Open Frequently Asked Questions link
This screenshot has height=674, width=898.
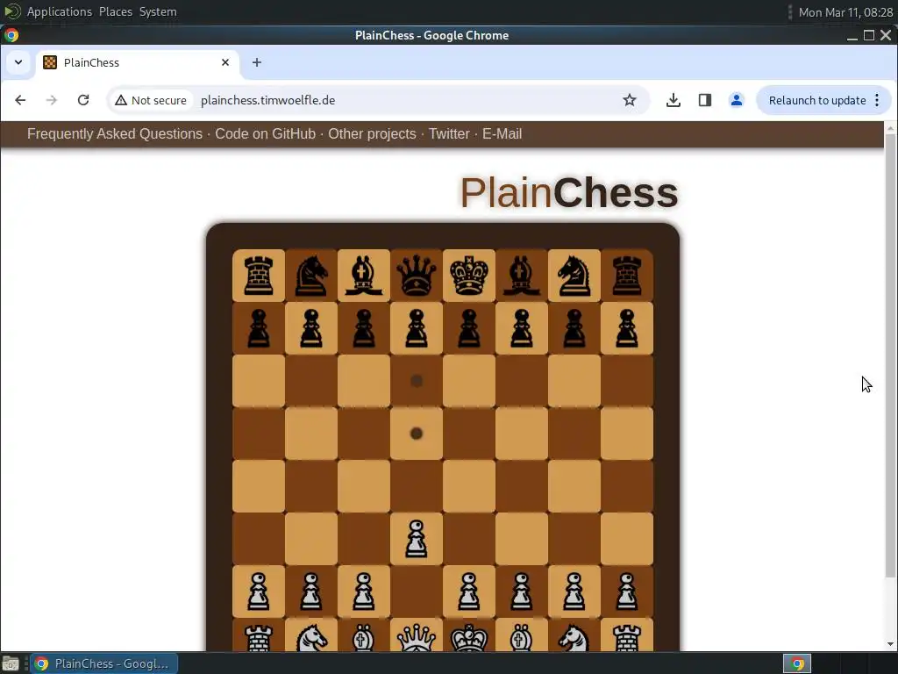point(115,133)
